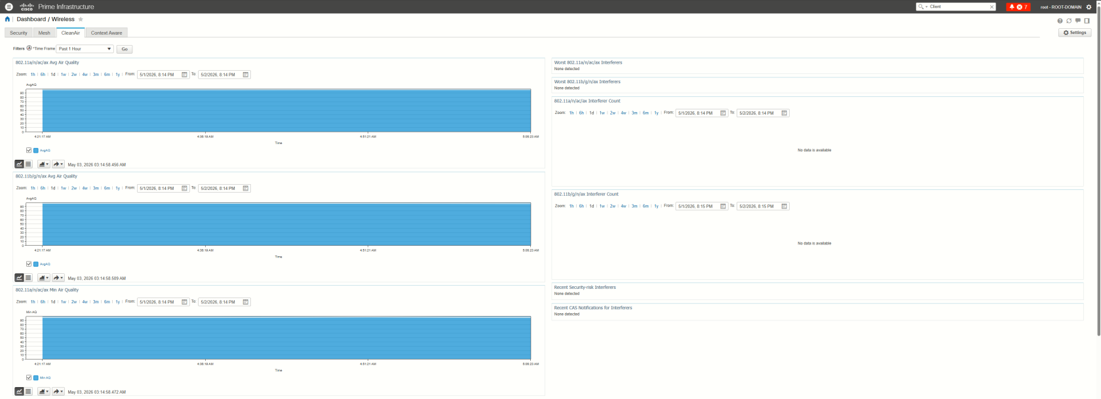Open chart type dropdown in 802.11a/n/ac/ax Min Air Quality

(44, 392)
